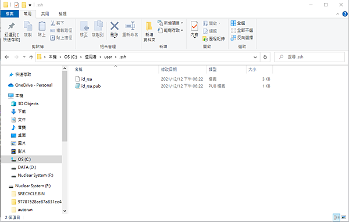Click the Properties checkmark icon

point(194,26)
